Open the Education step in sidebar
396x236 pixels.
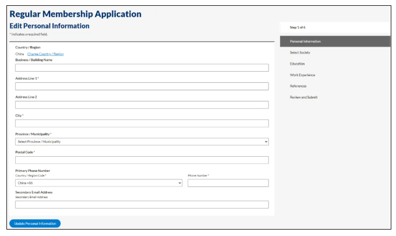pos(297,64)
